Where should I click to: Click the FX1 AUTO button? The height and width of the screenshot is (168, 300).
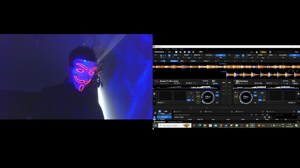221,55
